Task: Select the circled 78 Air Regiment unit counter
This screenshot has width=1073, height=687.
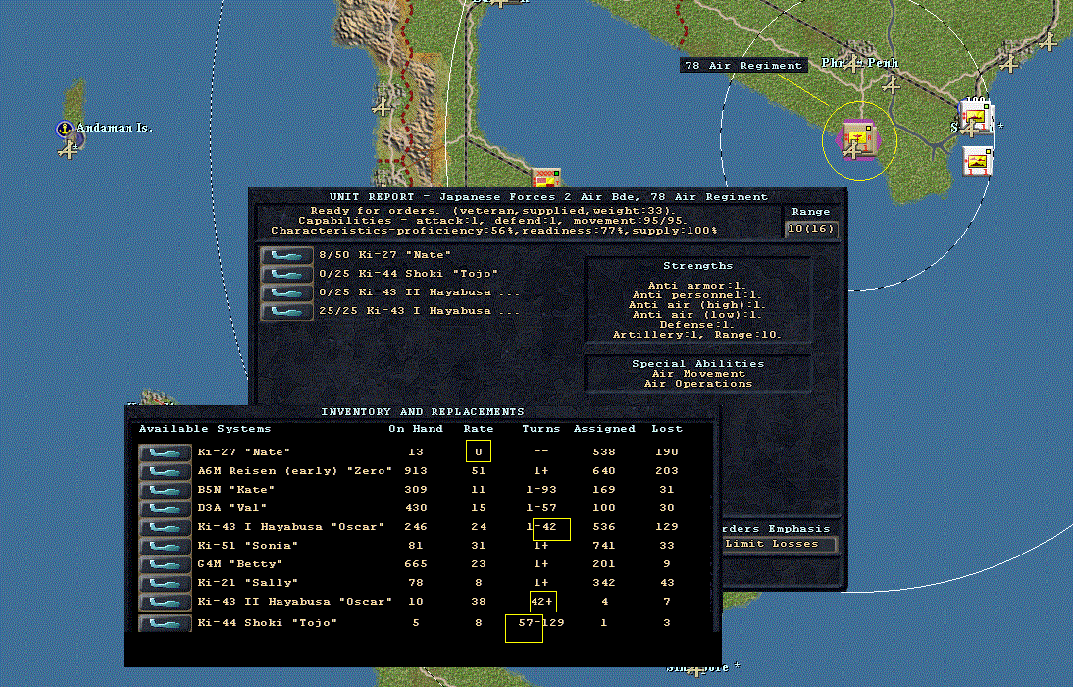Action: (x=858, y=139)
